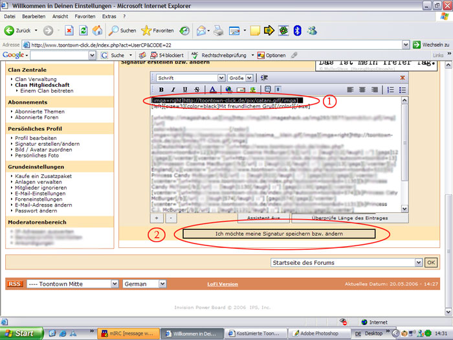Click the Messenger buddy icon

(312, 30)
